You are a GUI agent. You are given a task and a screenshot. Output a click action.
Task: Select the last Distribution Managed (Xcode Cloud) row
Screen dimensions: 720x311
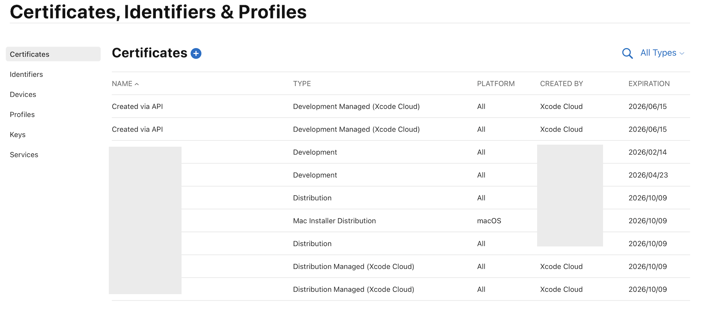353,289
